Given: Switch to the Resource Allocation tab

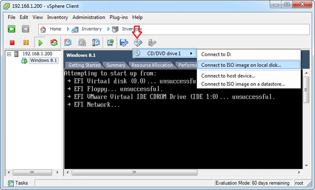Looking at the screenshot, I should (152, 65).
